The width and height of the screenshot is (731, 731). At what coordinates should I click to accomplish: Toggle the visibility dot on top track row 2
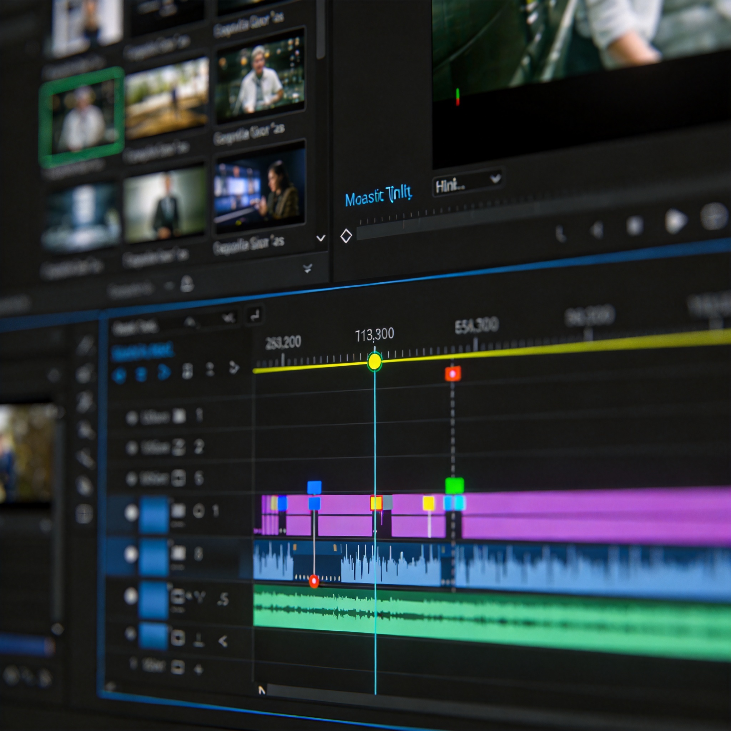132,448
